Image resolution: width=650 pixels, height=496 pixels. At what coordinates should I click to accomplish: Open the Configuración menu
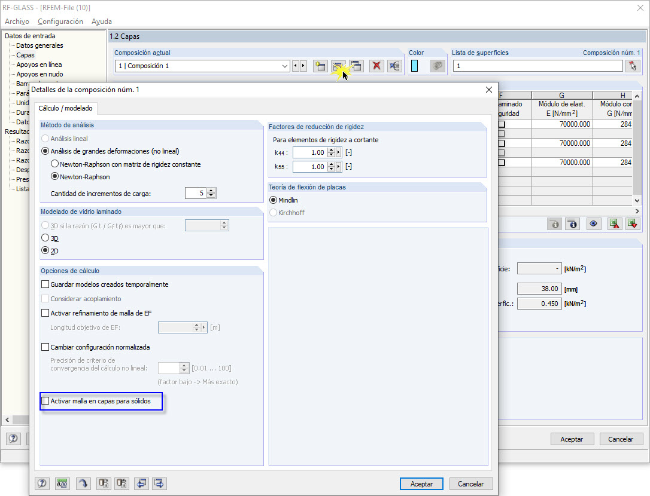click(60, 21)
